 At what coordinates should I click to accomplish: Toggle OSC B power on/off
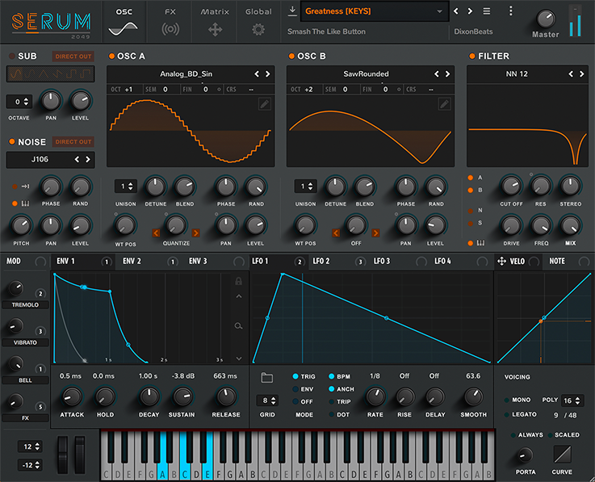pyautogui.click(x=291, y=57)
